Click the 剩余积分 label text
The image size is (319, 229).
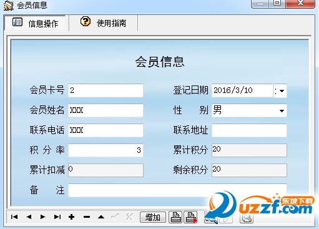pos(190,170)
